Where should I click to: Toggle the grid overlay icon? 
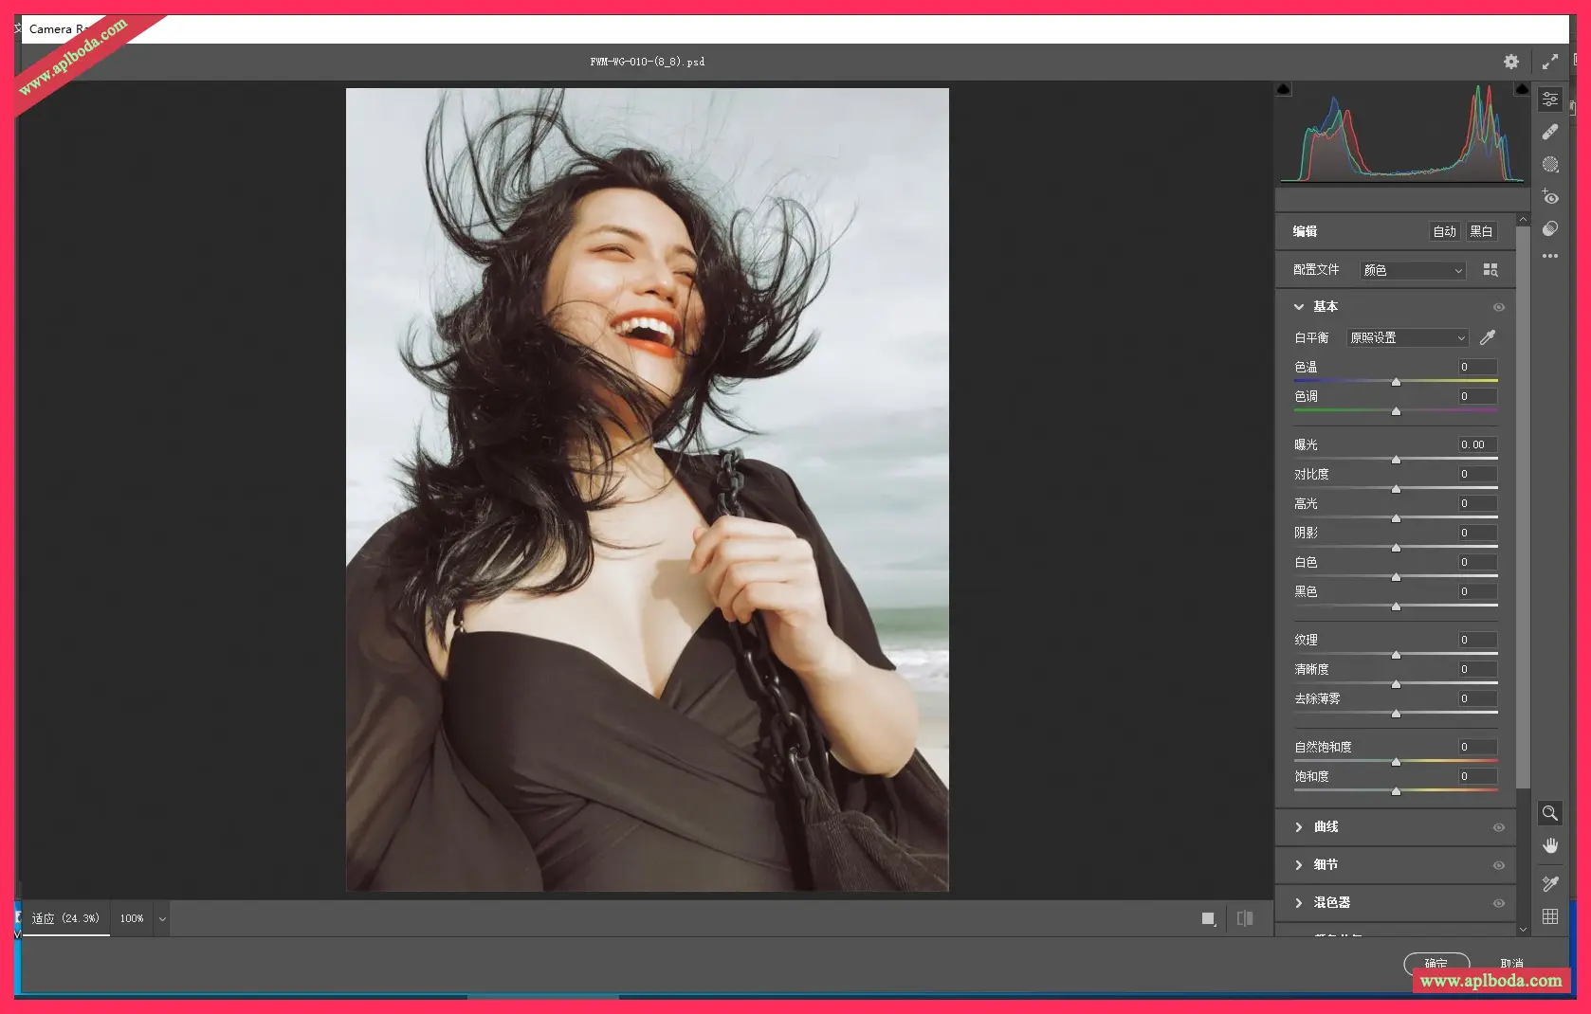(x=1550, y=916)
